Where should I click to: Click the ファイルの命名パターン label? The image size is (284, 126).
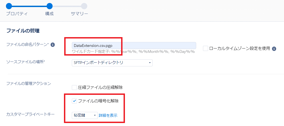(28, 44)
